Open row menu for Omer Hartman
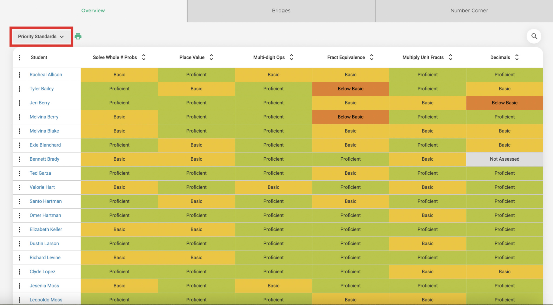This screenshot has height=305, width=553. (19, 215)
